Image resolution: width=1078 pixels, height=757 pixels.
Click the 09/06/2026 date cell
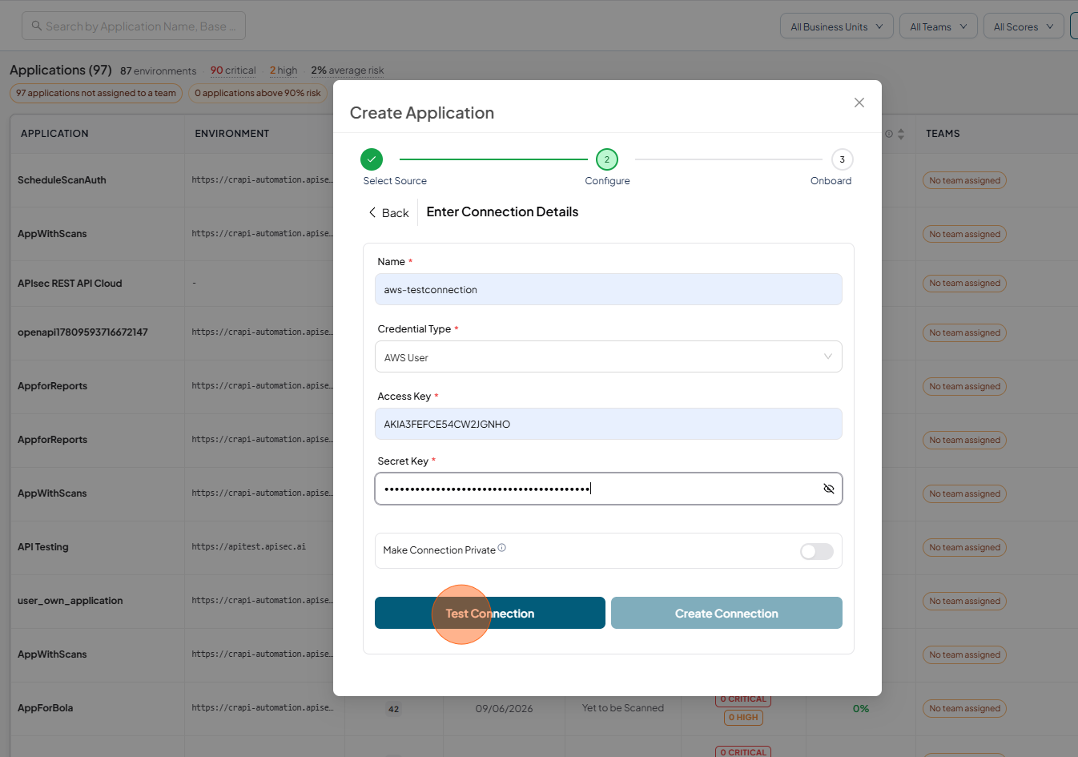coord(504,709)
